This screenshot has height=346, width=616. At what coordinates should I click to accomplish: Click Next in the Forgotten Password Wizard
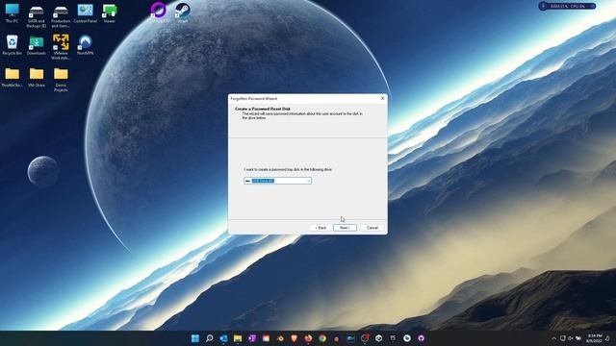point(345,228)
